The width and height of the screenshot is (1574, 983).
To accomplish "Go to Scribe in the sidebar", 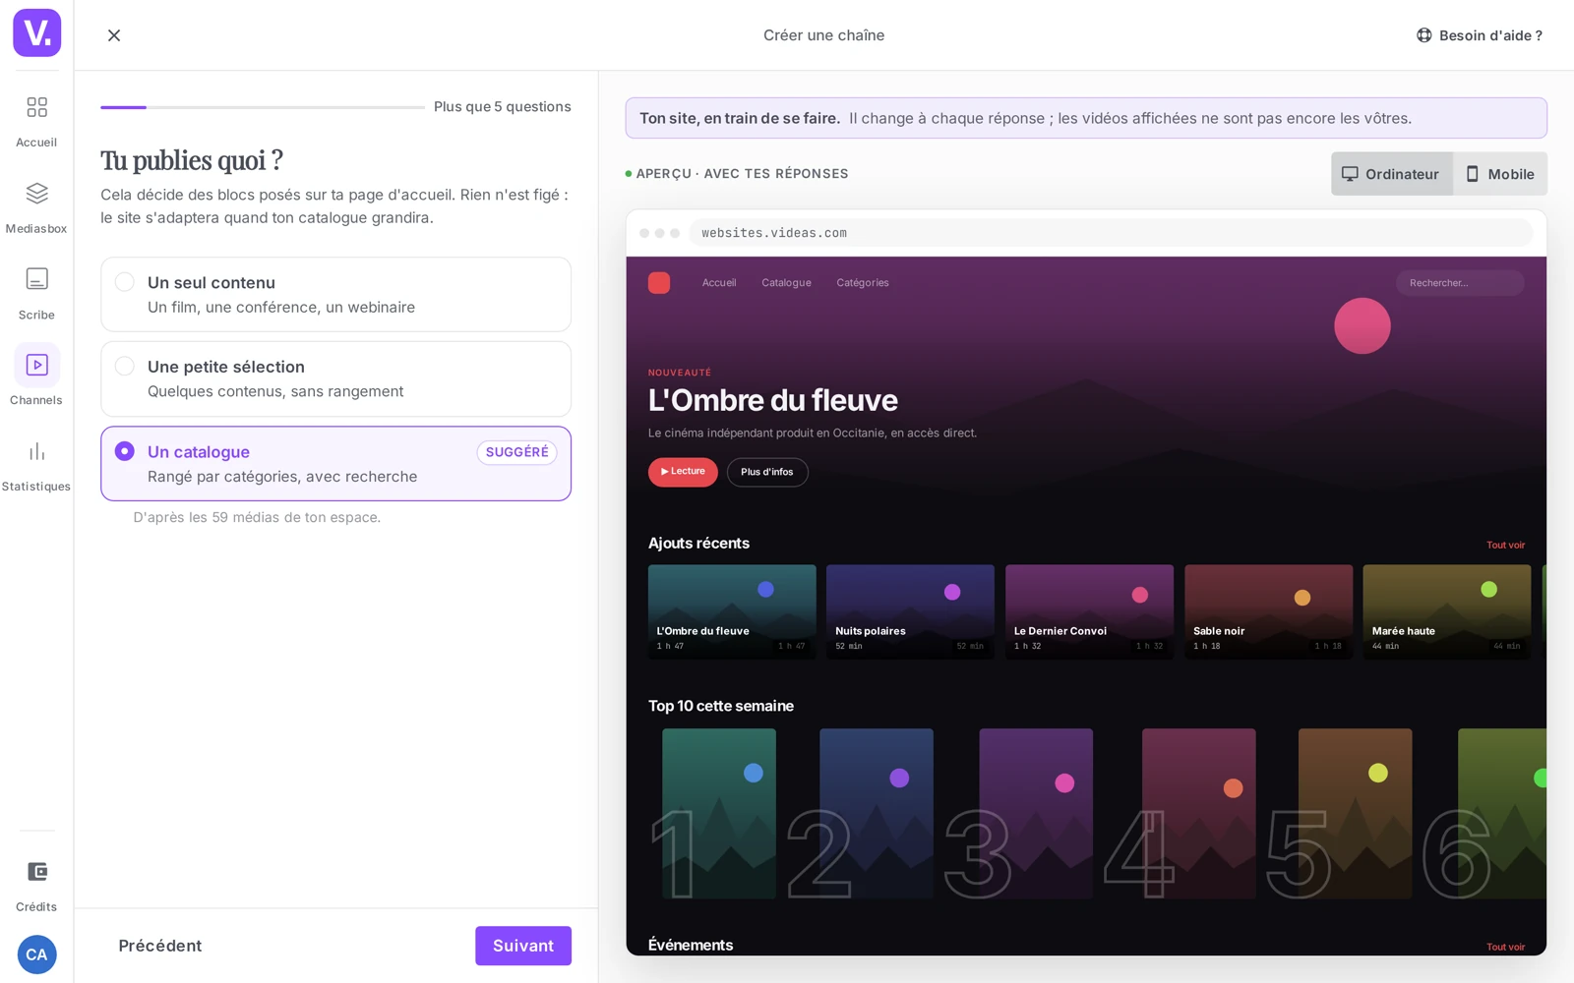I will tap(36, 292).
